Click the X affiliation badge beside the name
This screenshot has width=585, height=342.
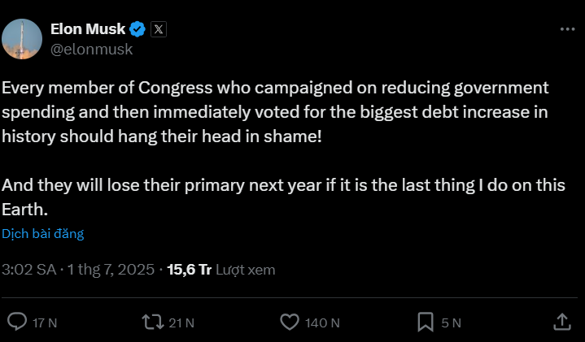coord(159,29)
